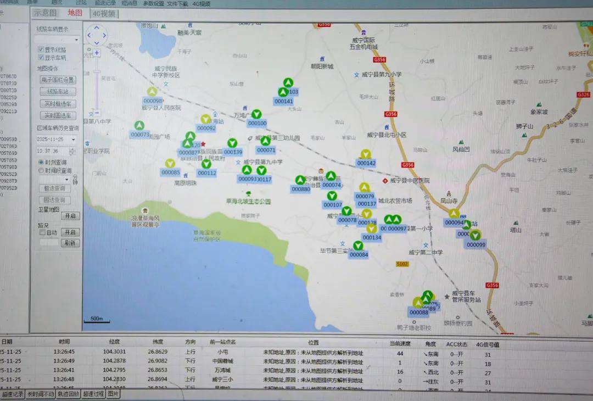Open the 参数设置 menu
This screenshot has height=401, width=593.
click(153, 3)
